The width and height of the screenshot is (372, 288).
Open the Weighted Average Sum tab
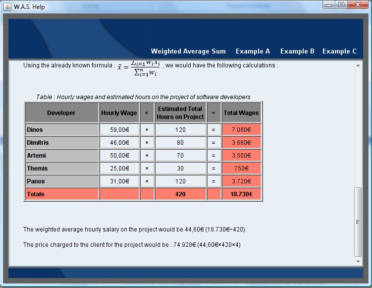188,52
